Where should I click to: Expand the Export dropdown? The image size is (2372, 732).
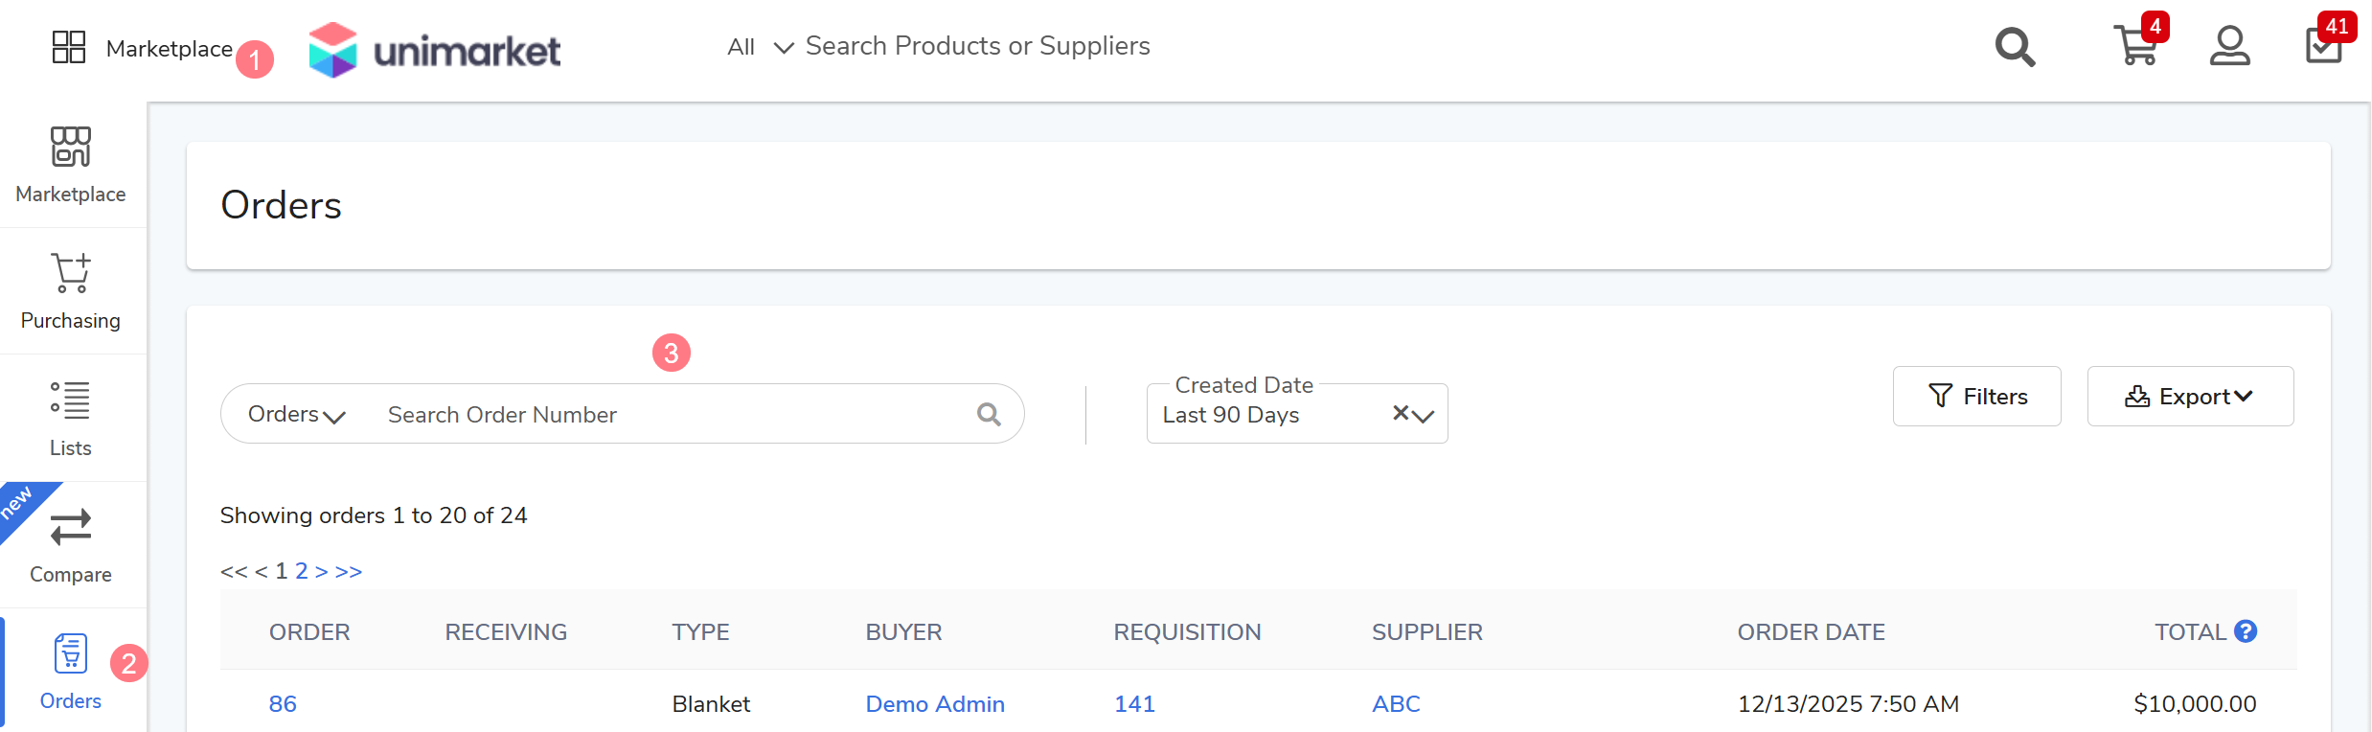tap(2190, 397)
